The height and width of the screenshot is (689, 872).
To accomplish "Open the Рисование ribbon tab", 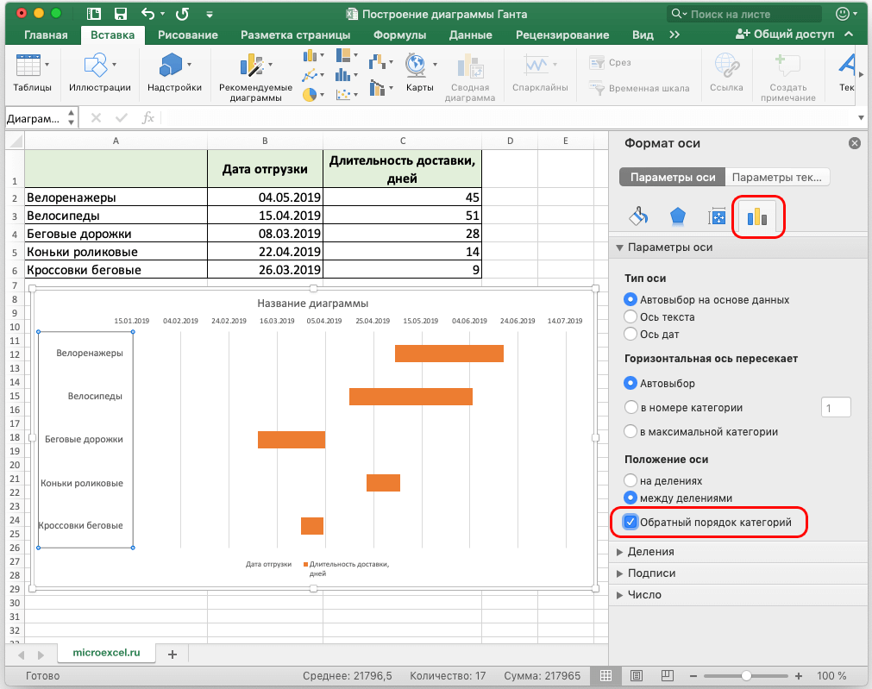I will coord(188,35).
